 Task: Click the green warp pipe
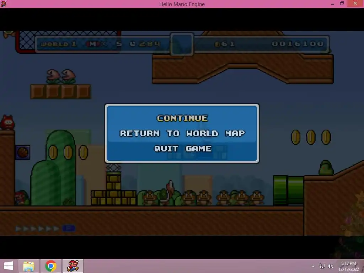click(x=288, y=190)
